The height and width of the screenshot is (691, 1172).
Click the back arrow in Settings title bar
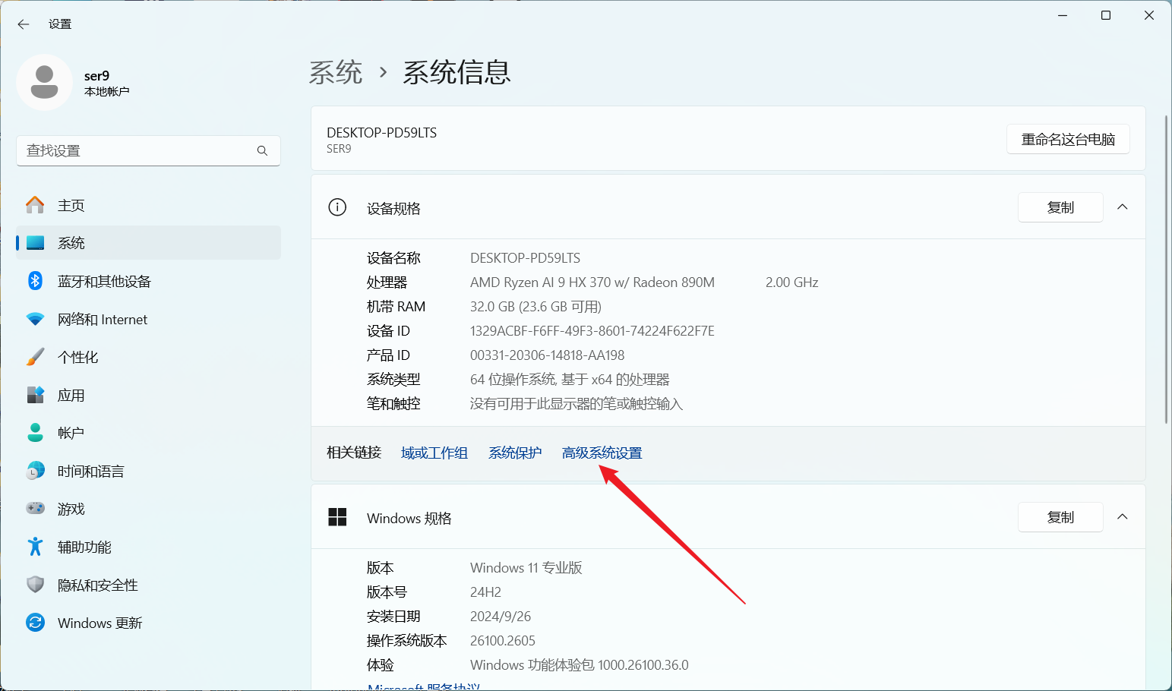pyautogui.click(x=24, y=24)
